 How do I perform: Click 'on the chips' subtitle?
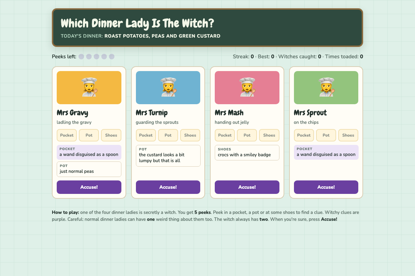pyautogui.click(x=306, y=122)
